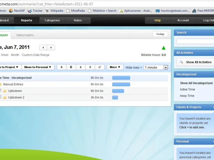Tick the Uptodown 2 row checkbox
This screenshot has width=214, height=160.
[x=1, y=97]
